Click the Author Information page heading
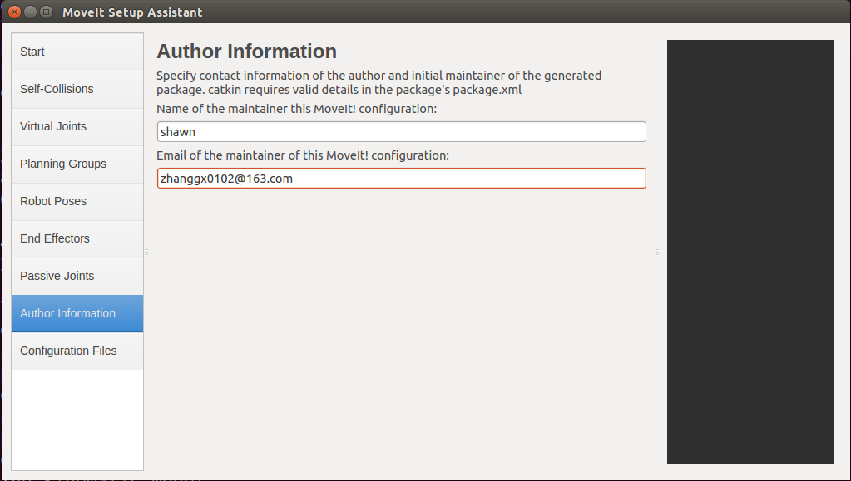The image size is (851, 481). 246,52
